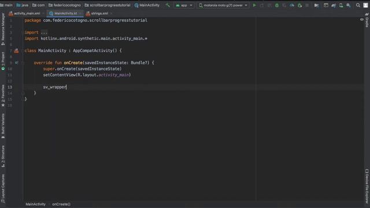
Task: Click the eye icon at editor top-right
Action: pos(362,20)
